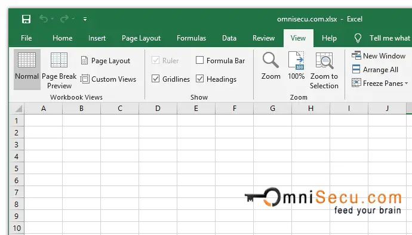Click the Freeze Panes icon
The width and height of the screenshot is (412, 235).
coord(356,83)
